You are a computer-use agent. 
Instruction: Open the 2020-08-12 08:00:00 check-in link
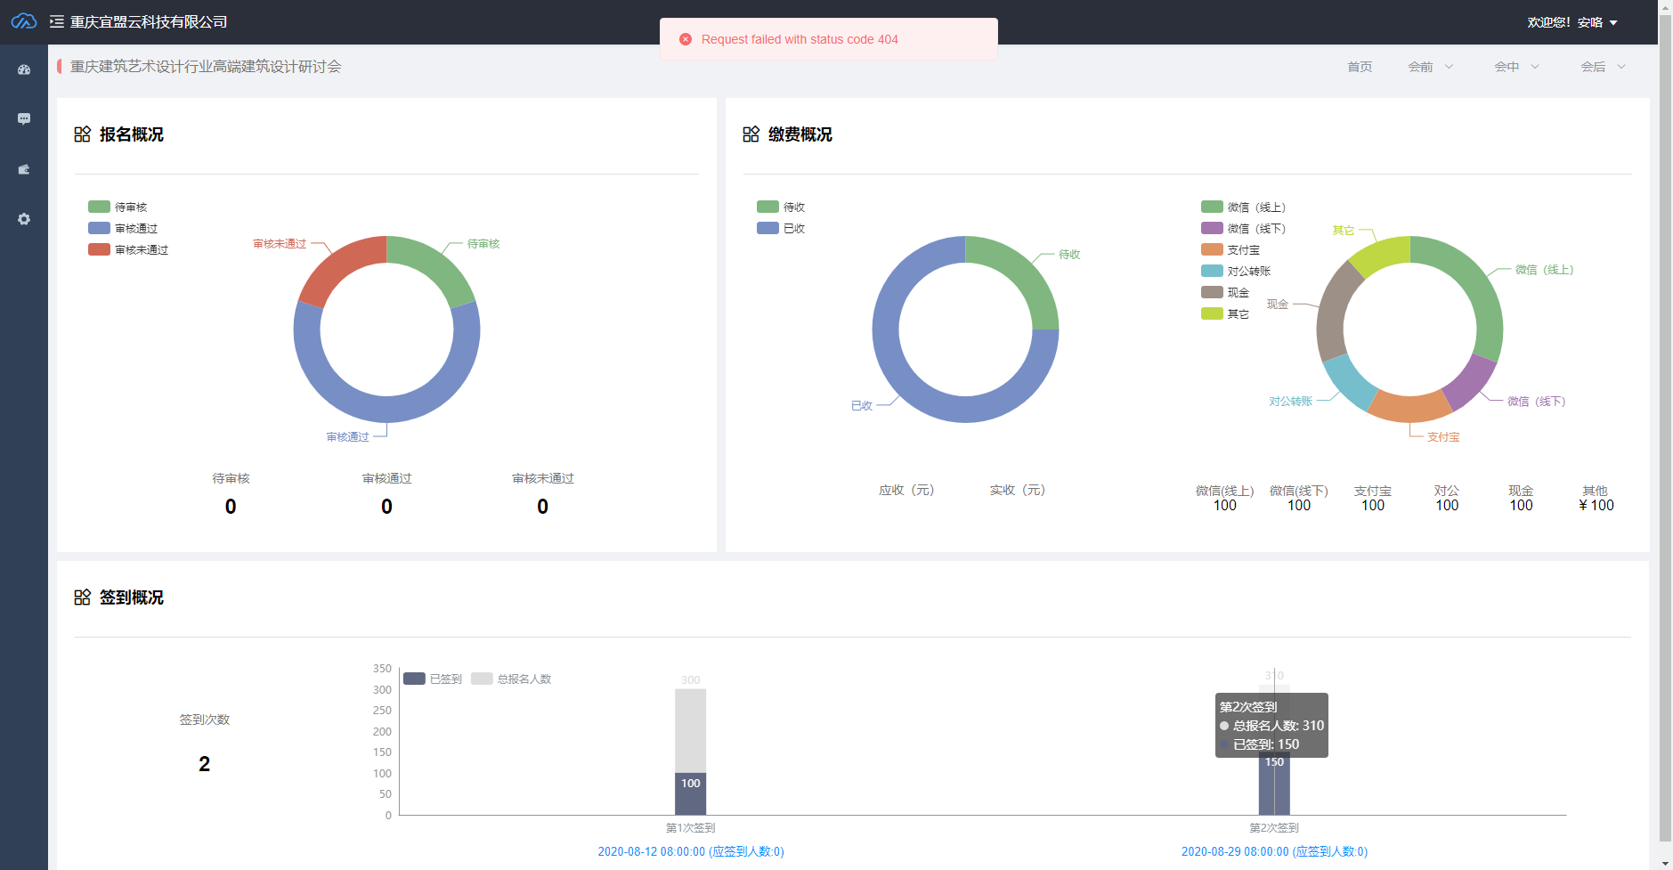(x=690, y=851)
